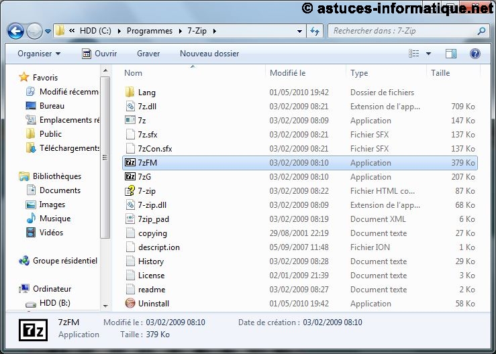Open Vidéos library
Image resolution: width=496 pixels, height=354 pixels.
click(x=44, y=233)
